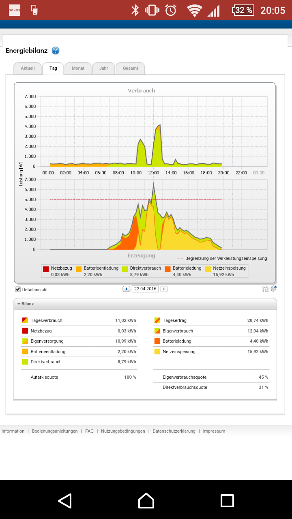Uncheck the Detailansicht checkbox

18,290
